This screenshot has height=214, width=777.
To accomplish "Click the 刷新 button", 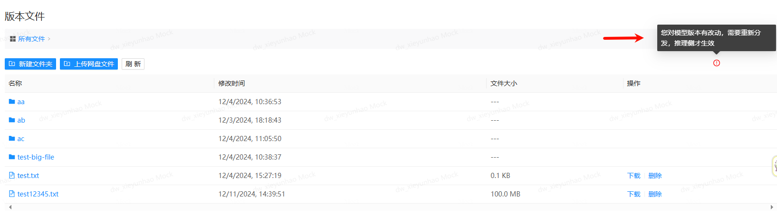I will [133, 64].
